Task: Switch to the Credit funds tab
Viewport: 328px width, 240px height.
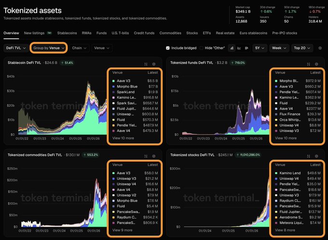Action: [144, 33]
